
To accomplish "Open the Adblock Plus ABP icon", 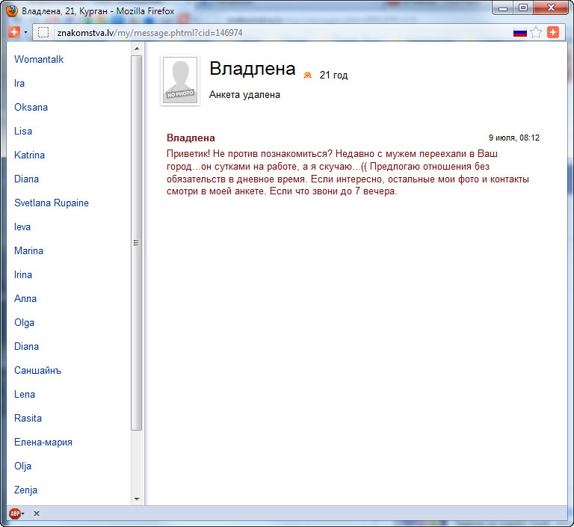I will pos(15,514).
